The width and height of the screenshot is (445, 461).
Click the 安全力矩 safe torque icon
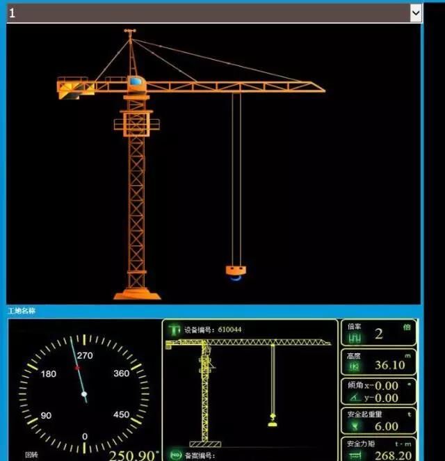coord(355,455)
